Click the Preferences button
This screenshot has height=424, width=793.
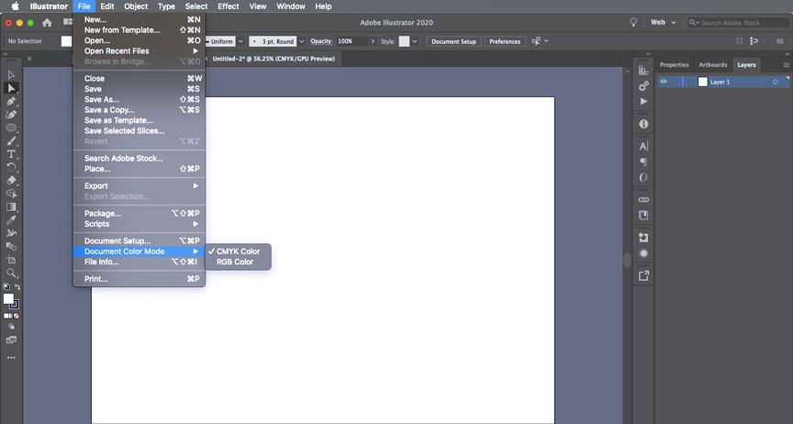pyautogui.click(x=505, y=41)
